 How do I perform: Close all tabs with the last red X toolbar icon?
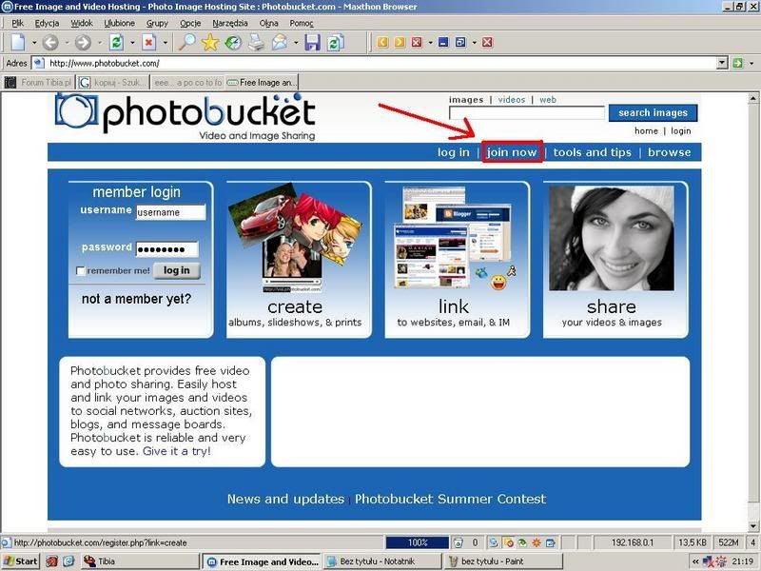click(x=487, y=42)
